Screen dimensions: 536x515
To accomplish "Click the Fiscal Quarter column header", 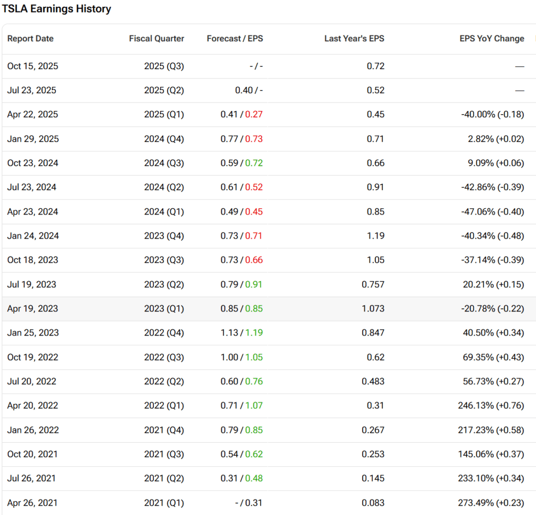I will point(156,39).
